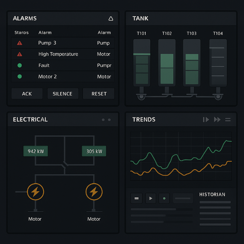Click the 942 kW power readout
Viewport: 244px width, 244px height.
pyautogui.click(x=36, y=151)
